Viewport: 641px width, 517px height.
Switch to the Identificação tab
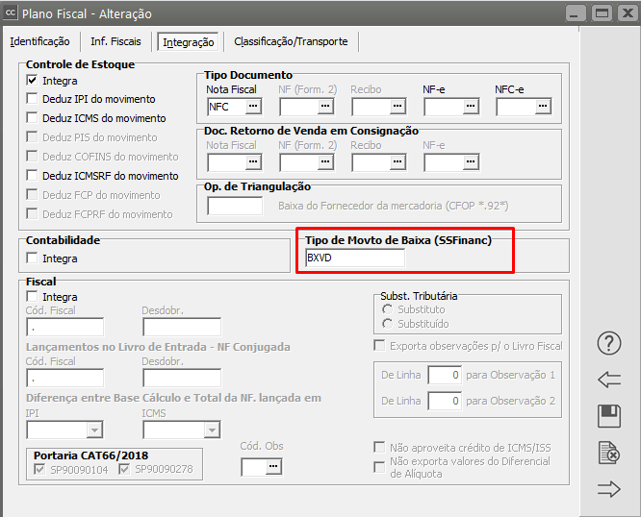coord(39,42)
